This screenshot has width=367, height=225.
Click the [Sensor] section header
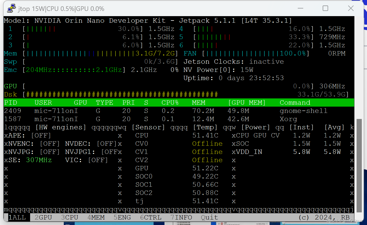coord(149,127)
